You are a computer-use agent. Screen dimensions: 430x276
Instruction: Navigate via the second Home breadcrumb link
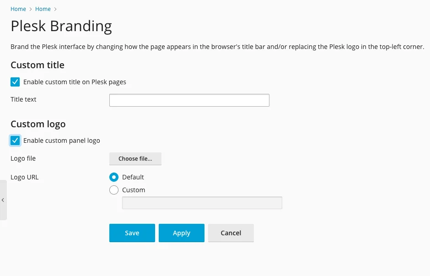[43, 9]
